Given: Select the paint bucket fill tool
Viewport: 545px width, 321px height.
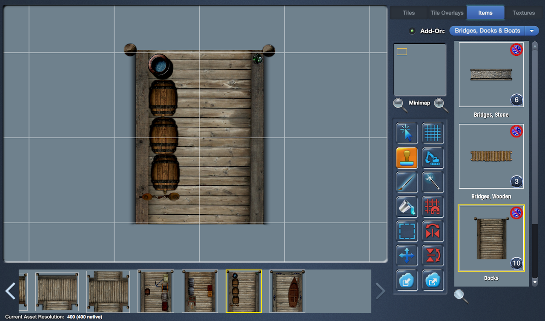Looking at the screenshot, I should pyautogui.click(x=407, y=207).
